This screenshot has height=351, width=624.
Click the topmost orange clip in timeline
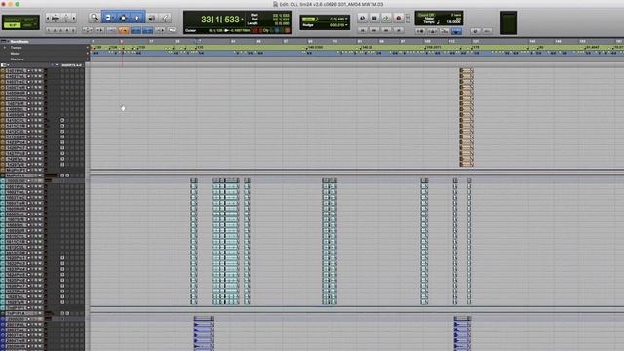pyautogui.click(x=466, y=70)
